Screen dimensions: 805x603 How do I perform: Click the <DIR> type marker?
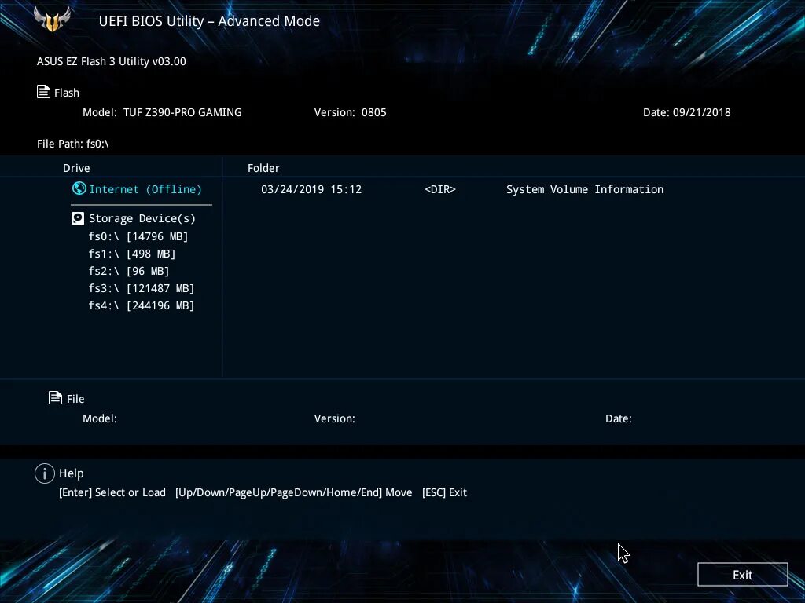tap(440, 189)
